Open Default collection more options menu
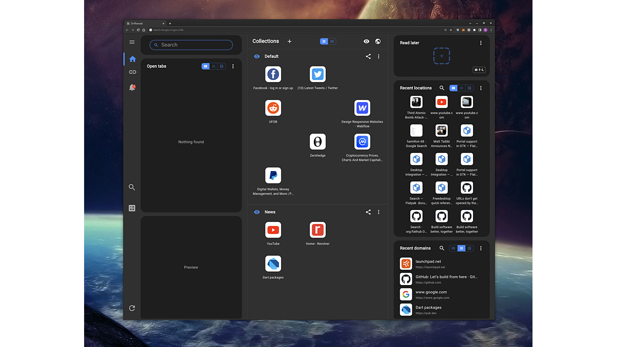The image size is (617, 347). (379, 57)
